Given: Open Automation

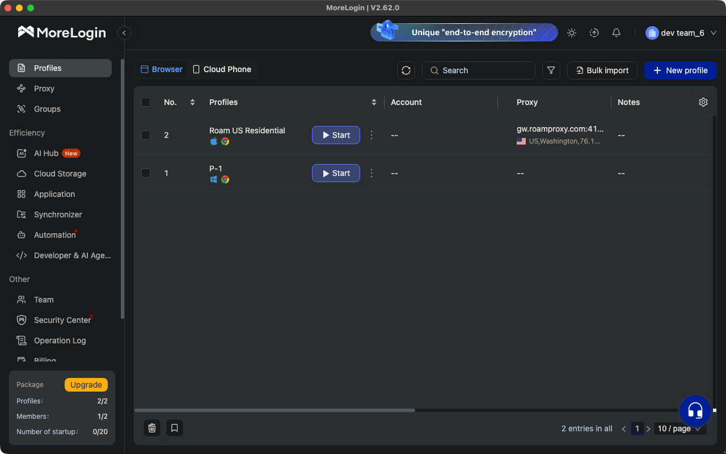Looking at the screenshot, I should tap(60, 235).
